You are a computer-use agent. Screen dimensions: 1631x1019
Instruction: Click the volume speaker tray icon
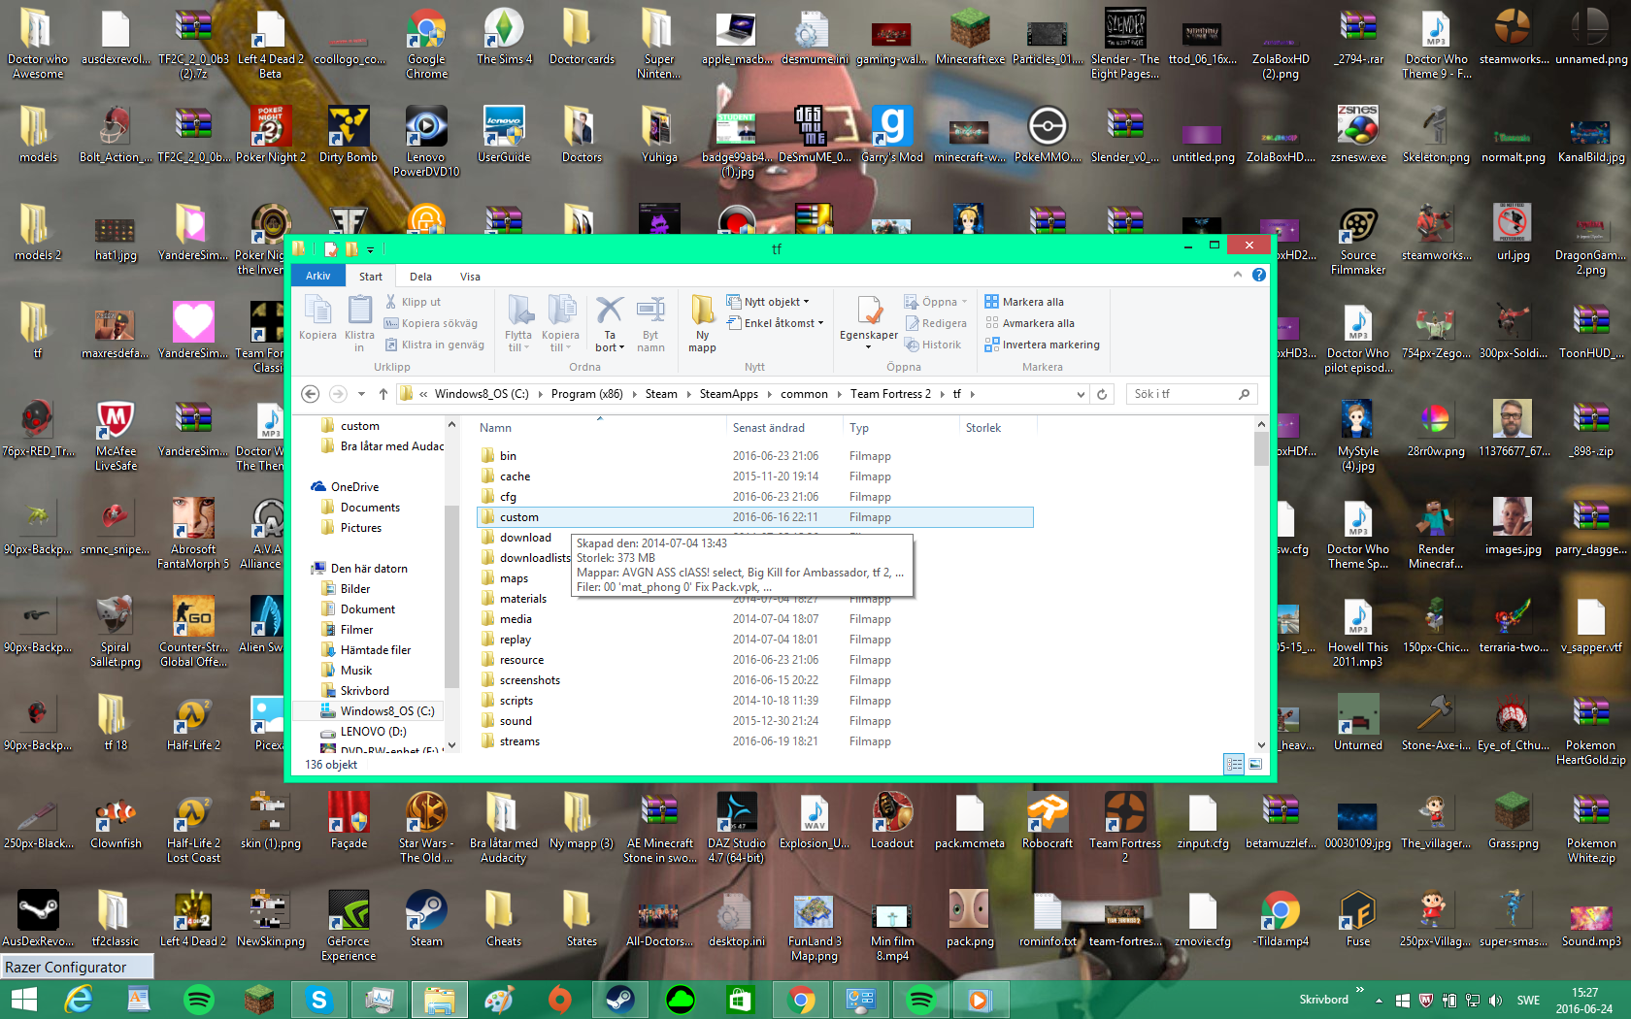click(1495, 1000)
